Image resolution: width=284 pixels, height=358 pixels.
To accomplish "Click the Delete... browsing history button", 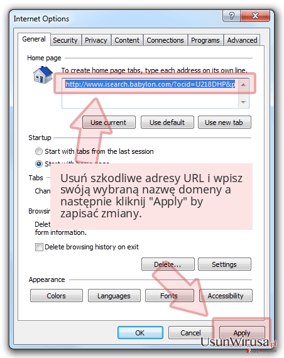I will 168,264.
